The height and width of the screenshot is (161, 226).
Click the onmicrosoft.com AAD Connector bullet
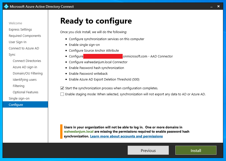point(121,56)
